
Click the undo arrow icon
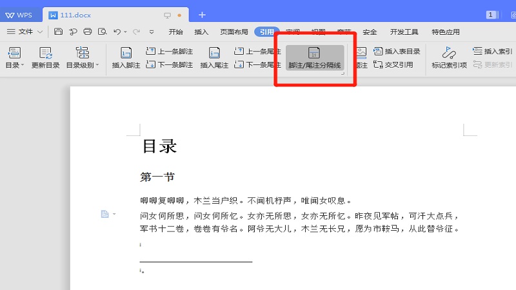117,32
